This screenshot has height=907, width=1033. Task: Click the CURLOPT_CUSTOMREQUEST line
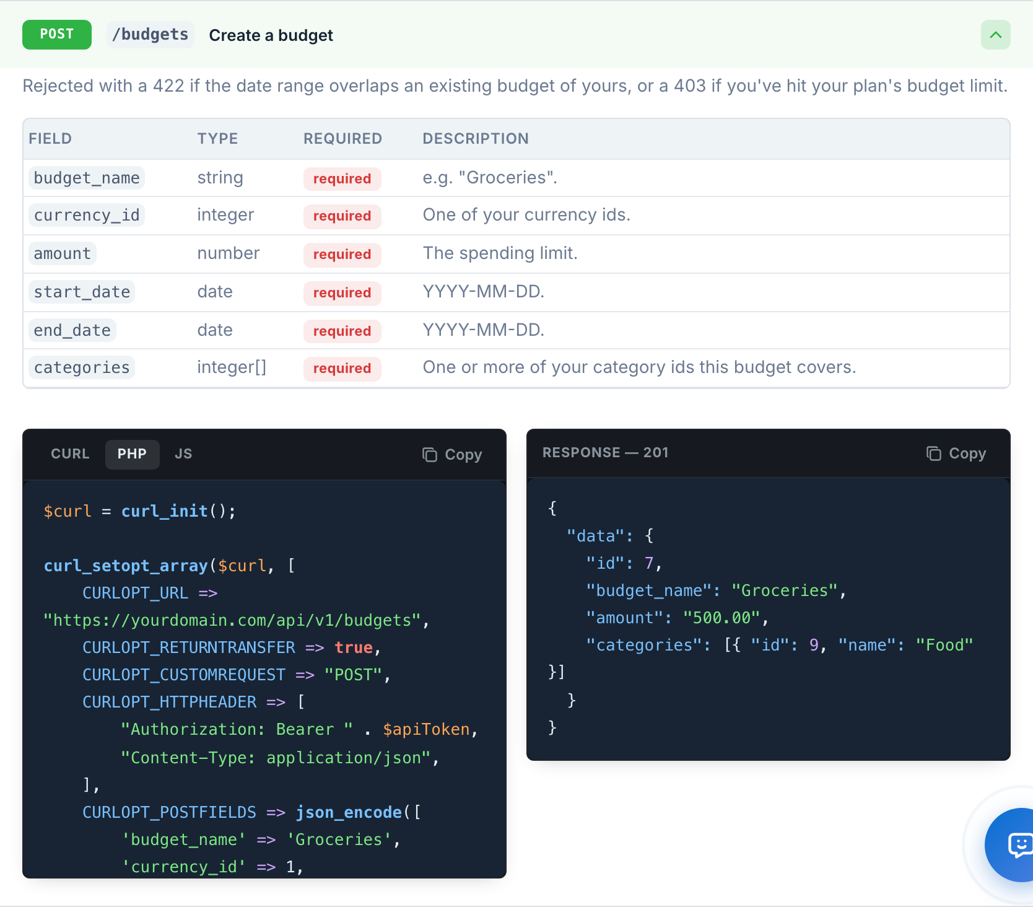[x=237, y=675]
